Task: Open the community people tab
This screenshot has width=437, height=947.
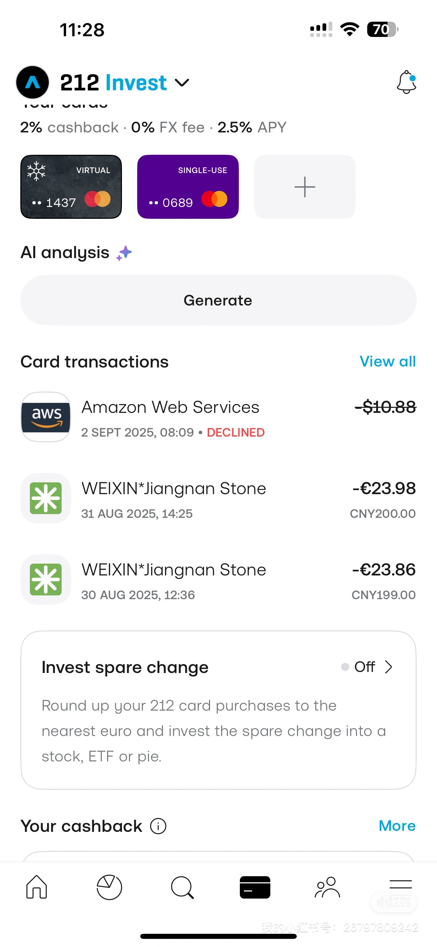Action: click(327, 887)
